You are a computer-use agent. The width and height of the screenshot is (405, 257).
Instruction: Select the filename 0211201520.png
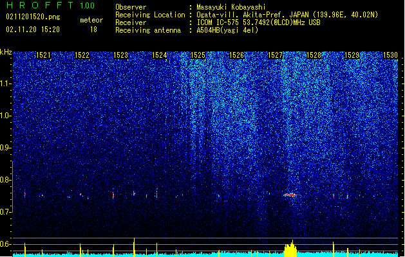33,17
